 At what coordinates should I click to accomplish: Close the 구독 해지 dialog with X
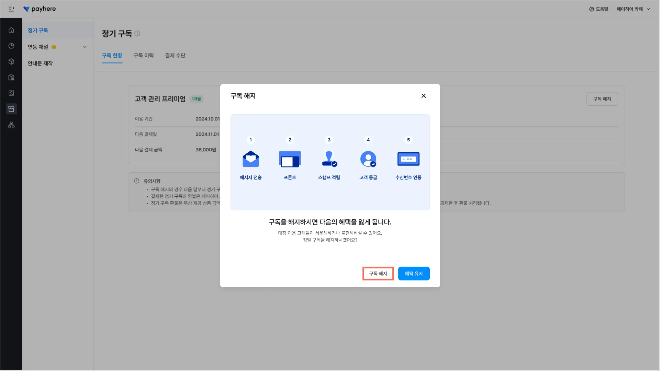(x=424, y=96)
